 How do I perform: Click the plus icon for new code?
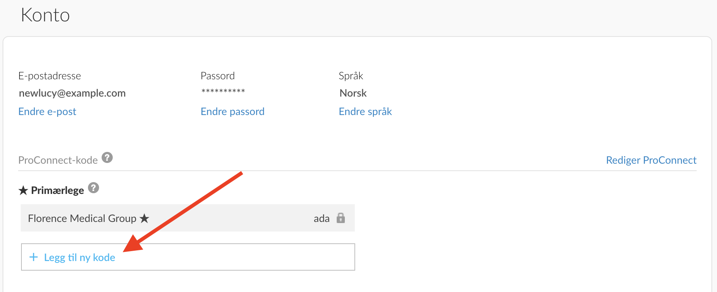(x=34, y=257)
